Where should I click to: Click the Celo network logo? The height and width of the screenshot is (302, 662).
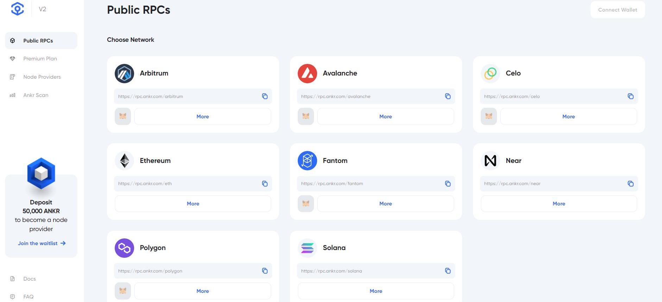tap(490, 73)
